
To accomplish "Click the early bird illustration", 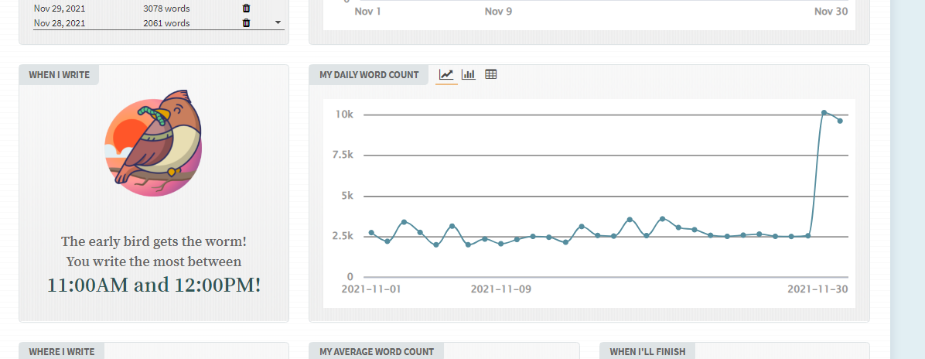I will click(x=153, y=141).
